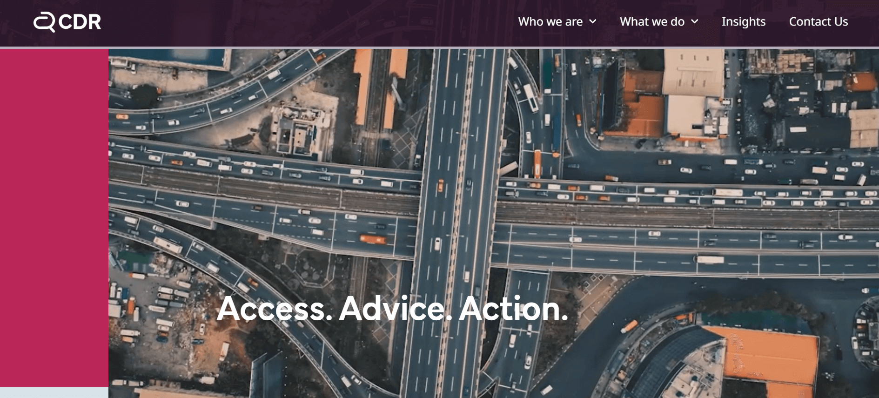This screenshot has width=879, height=398.
Task: Click the word Access. in headline
Action: [275, 308]
